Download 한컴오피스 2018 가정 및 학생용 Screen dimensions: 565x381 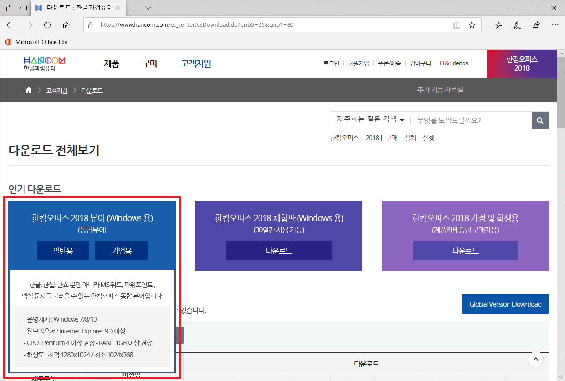[x=465, y=251]
